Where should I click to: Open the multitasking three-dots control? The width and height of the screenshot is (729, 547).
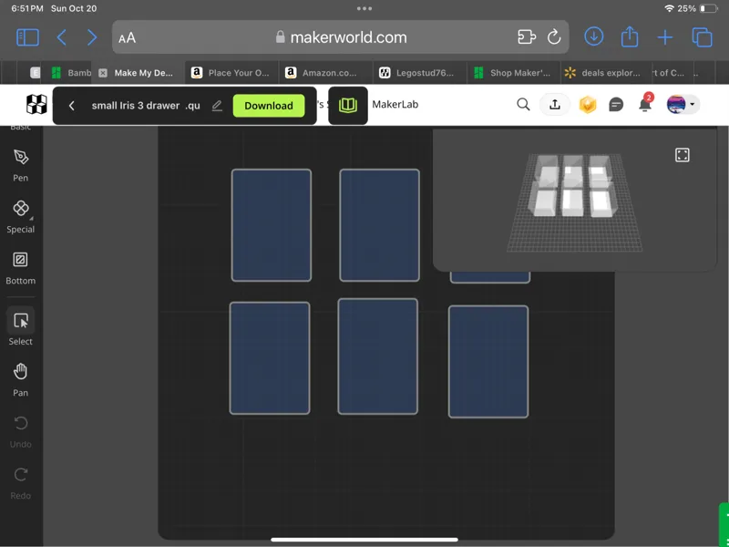[x=364, y=8]
